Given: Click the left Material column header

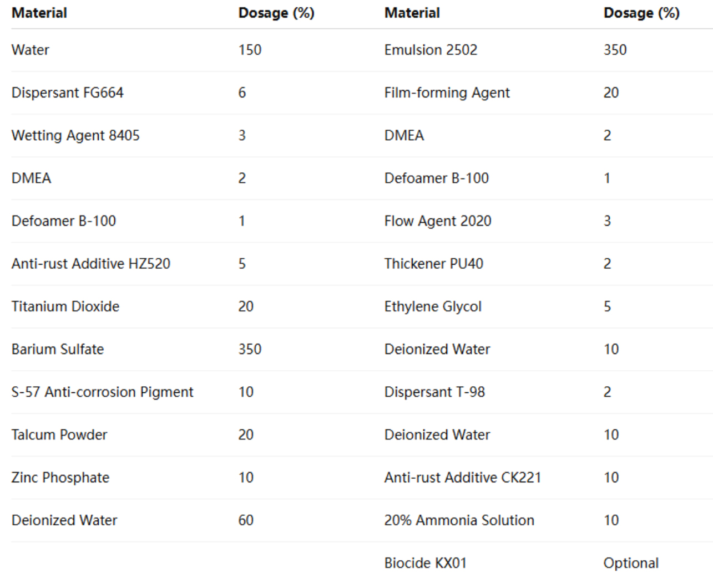Looking at the screenshot, I should [x=39, y=13].
